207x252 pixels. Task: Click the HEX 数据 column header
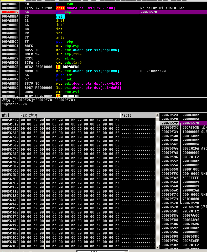70,116
